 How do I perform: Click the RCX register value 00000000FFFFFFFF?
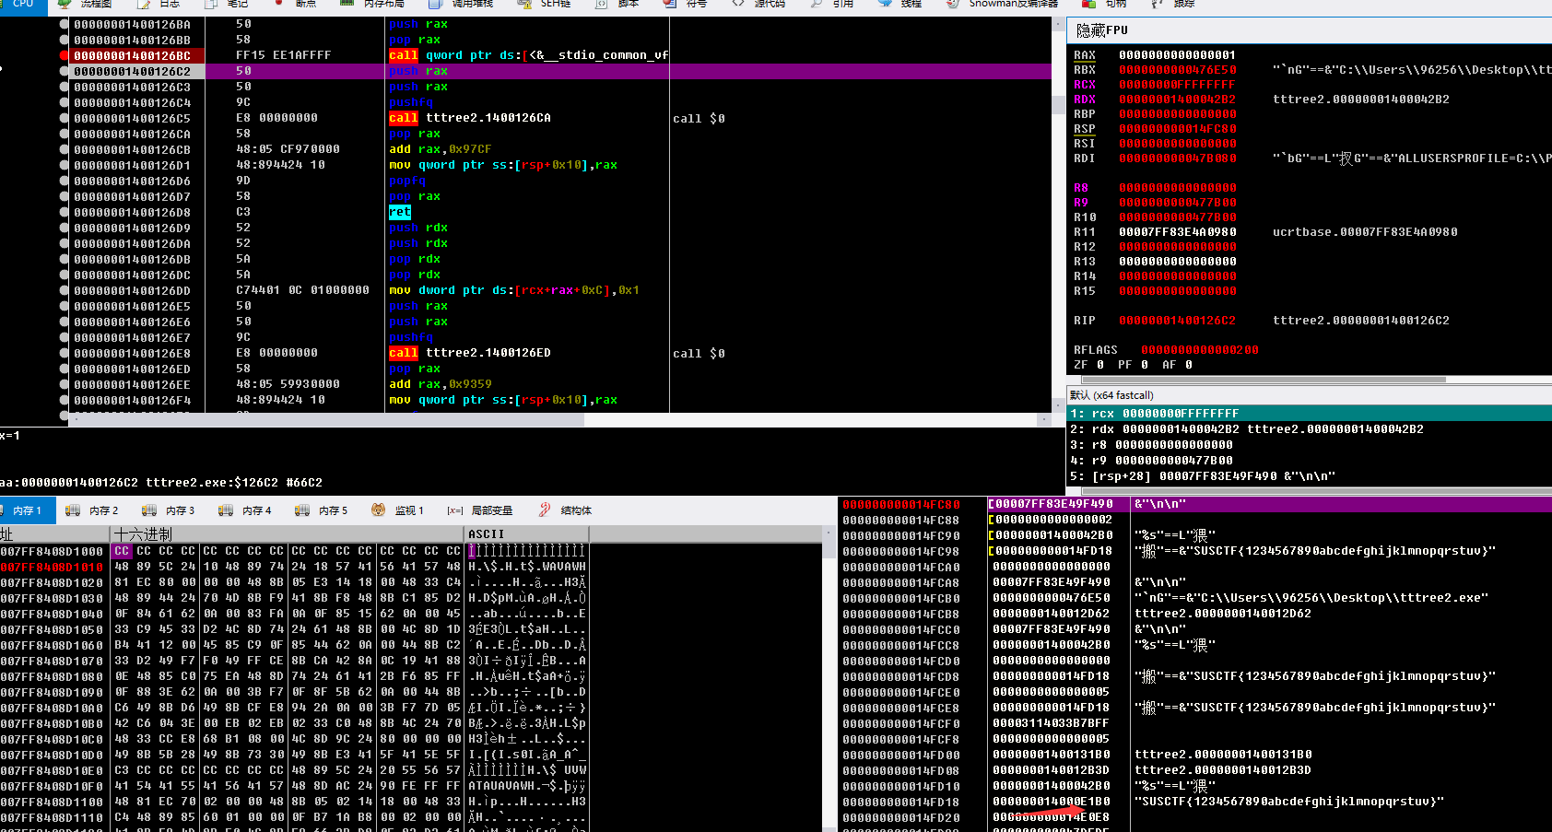pos(1178,85)
